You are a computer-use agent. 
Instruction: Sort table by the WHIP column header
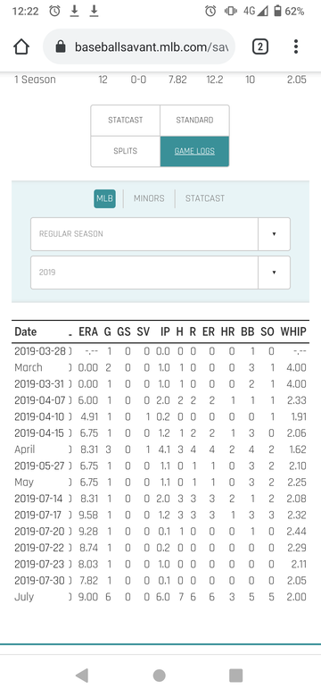click(x=293, y=332)
